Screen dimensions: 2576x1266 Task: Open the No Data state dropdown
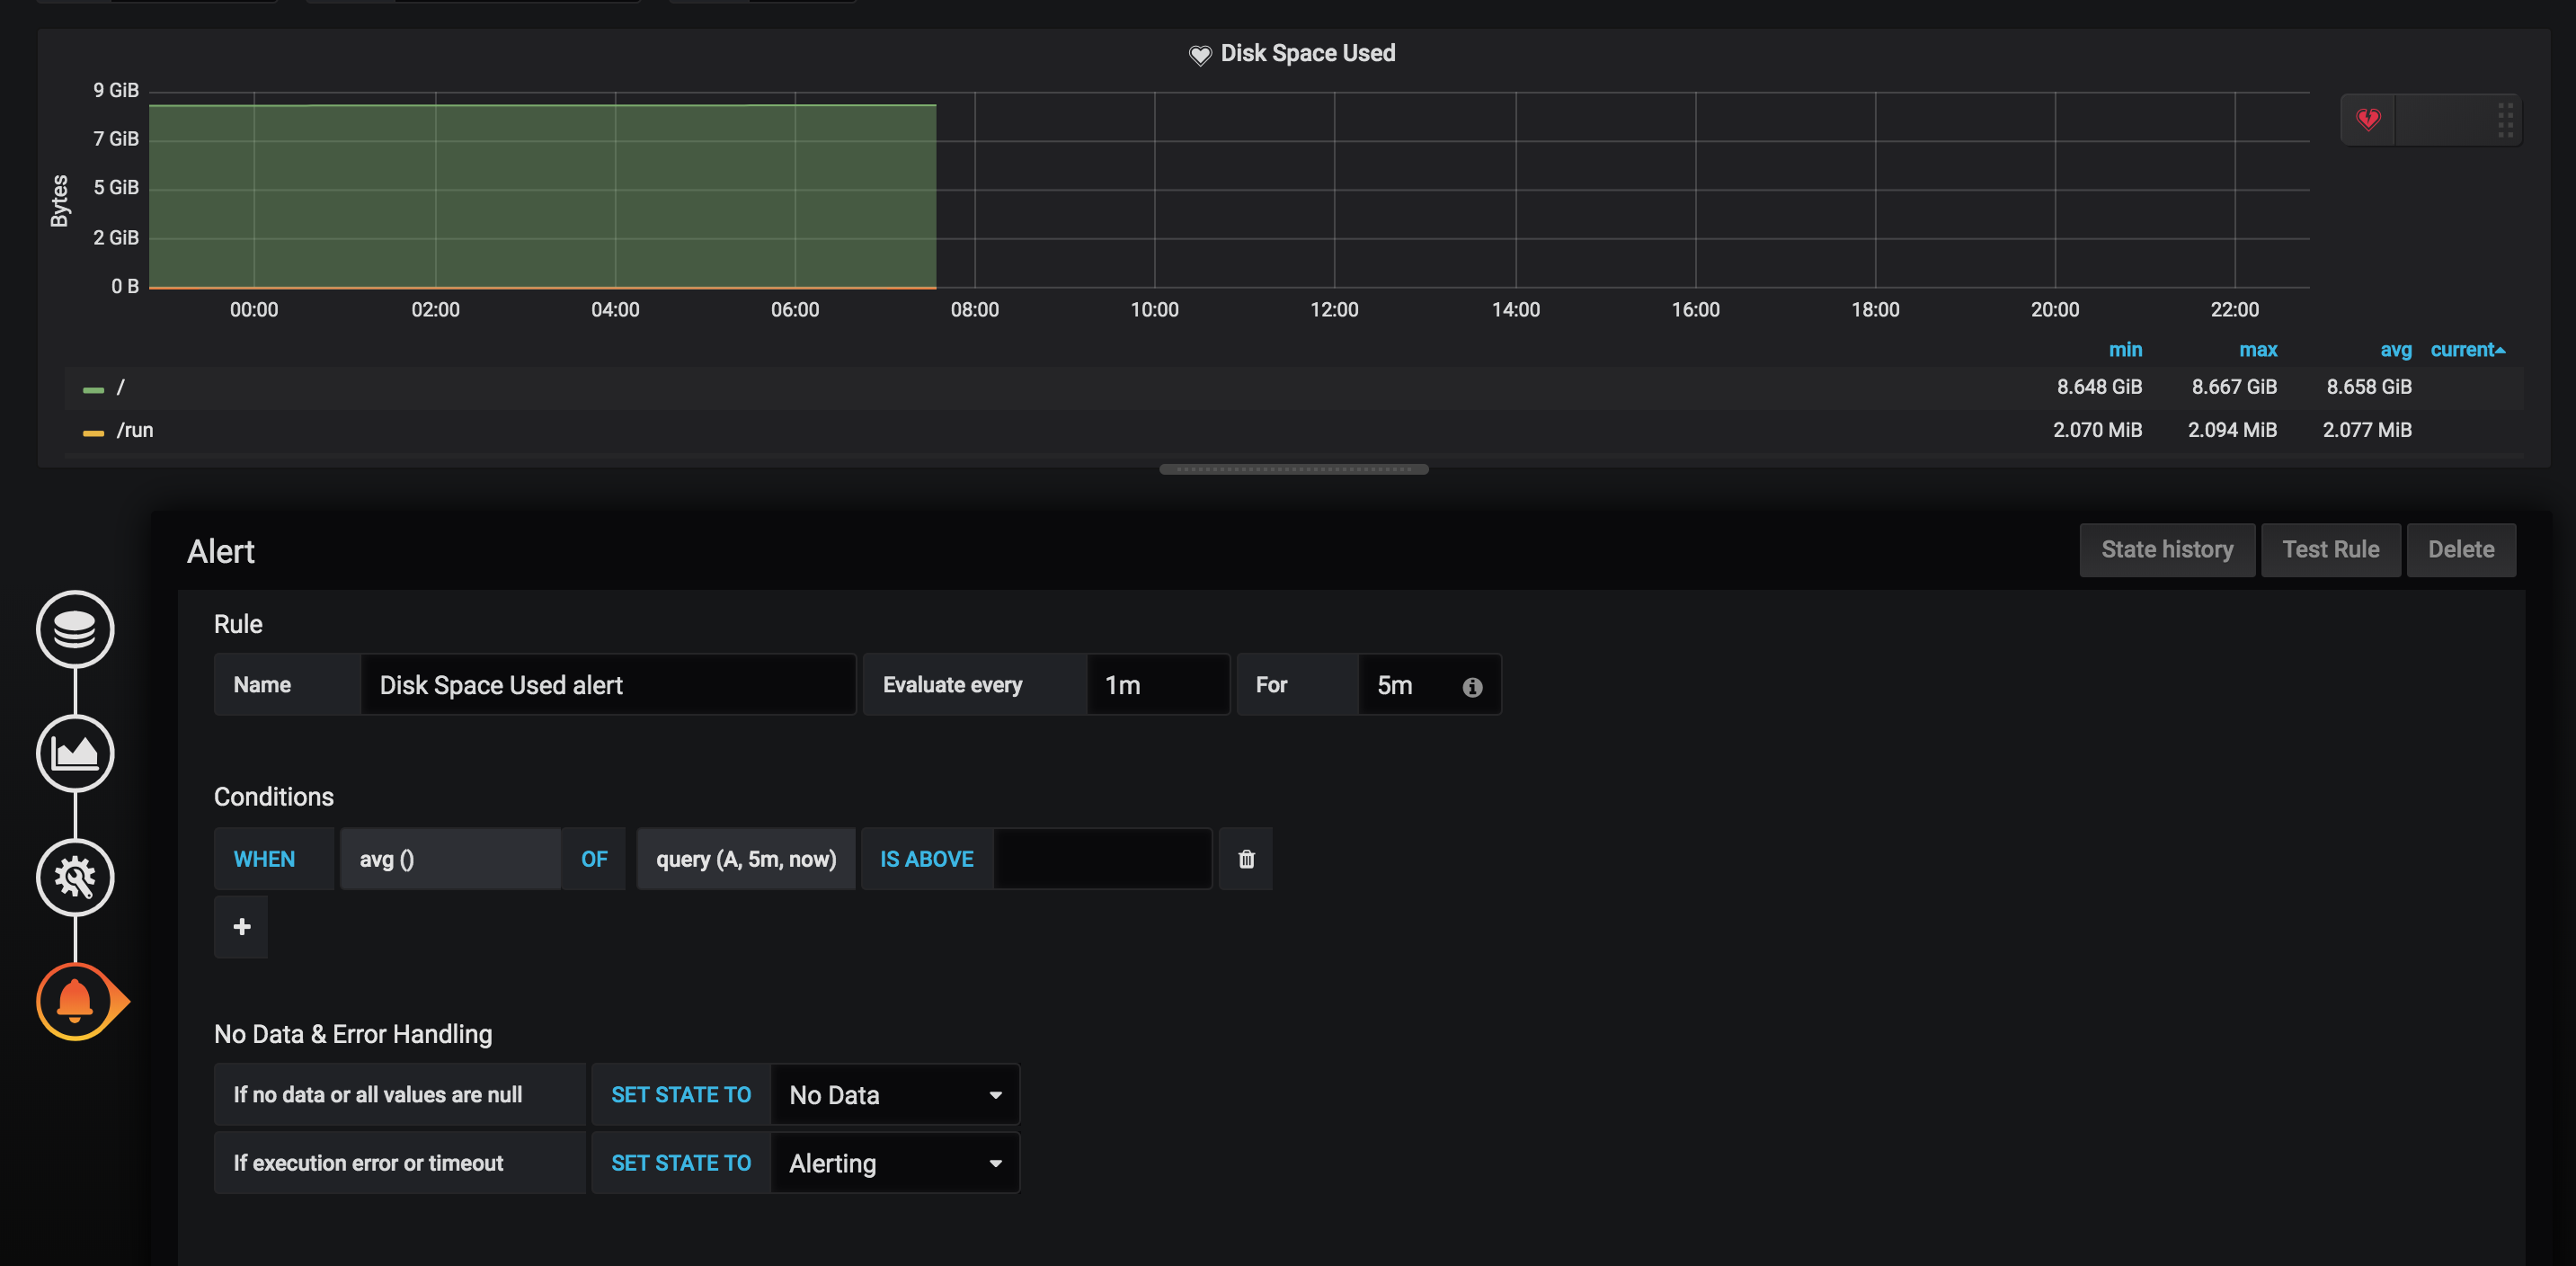click(895, 1095)
